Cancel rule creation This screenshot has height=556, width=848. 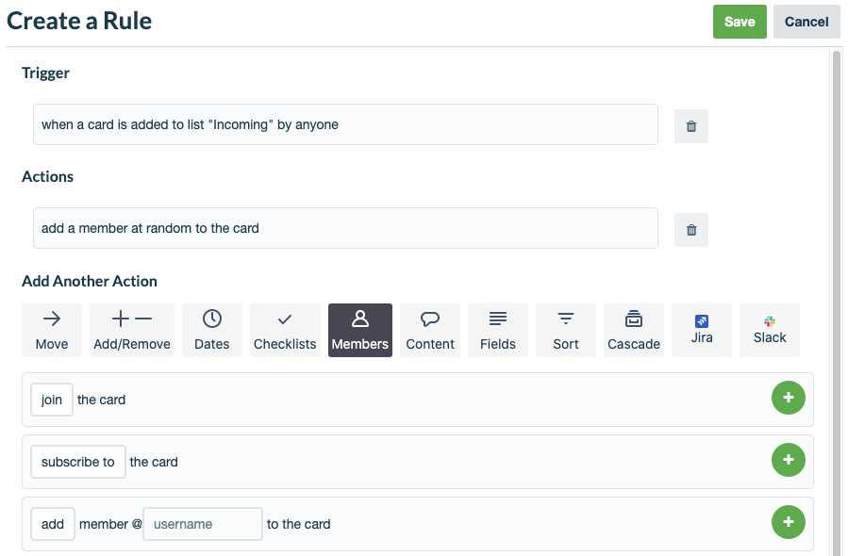[x=806, y=21]
